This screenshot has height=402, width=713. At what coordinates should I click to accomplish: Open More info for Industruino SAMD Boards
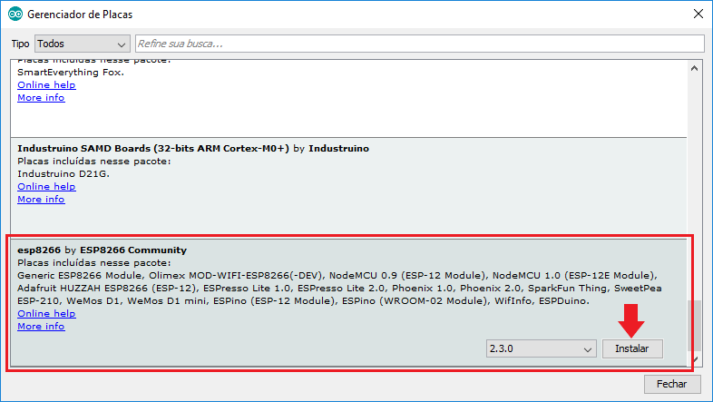click(x=41, y=200)
